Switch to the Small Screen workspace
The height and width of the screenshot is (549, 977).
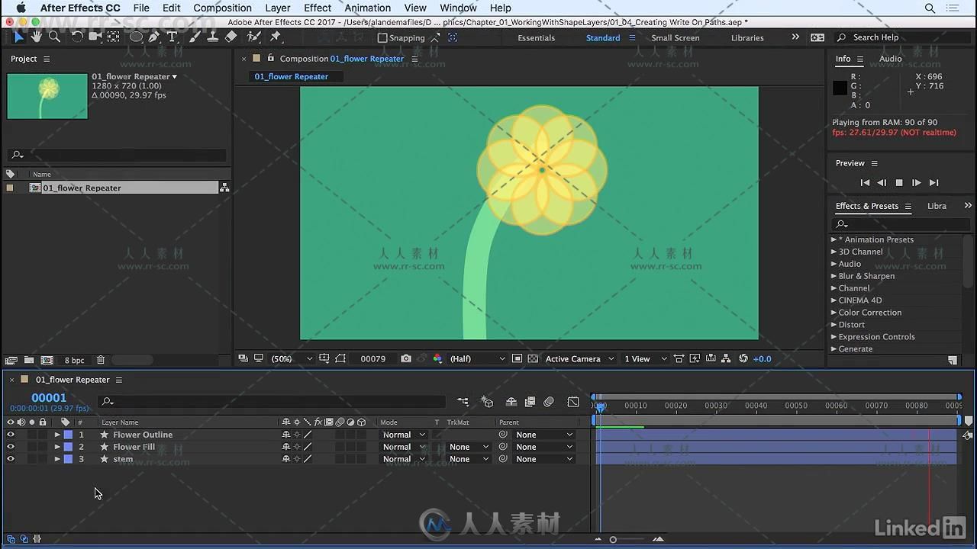coord(675,37)
